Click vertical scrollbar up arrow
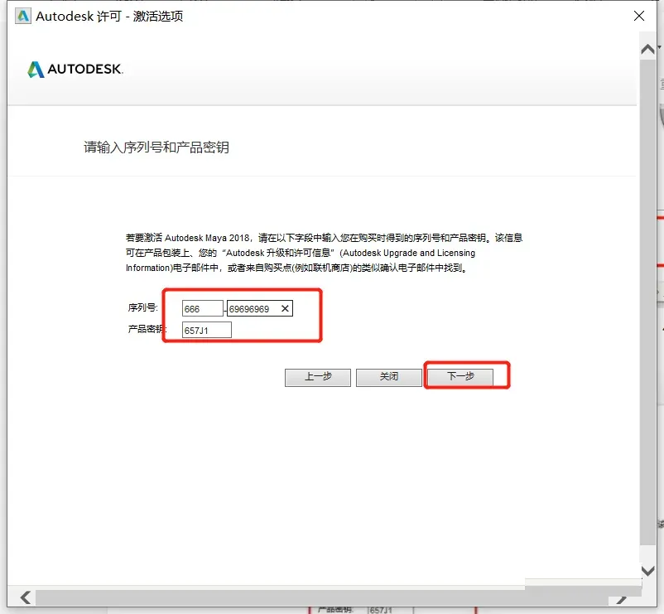The width and height of the screenshot is (664, 614). pos(648,50)
